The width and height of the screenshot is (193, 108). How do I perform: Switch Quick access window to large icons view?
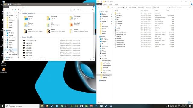93,59
